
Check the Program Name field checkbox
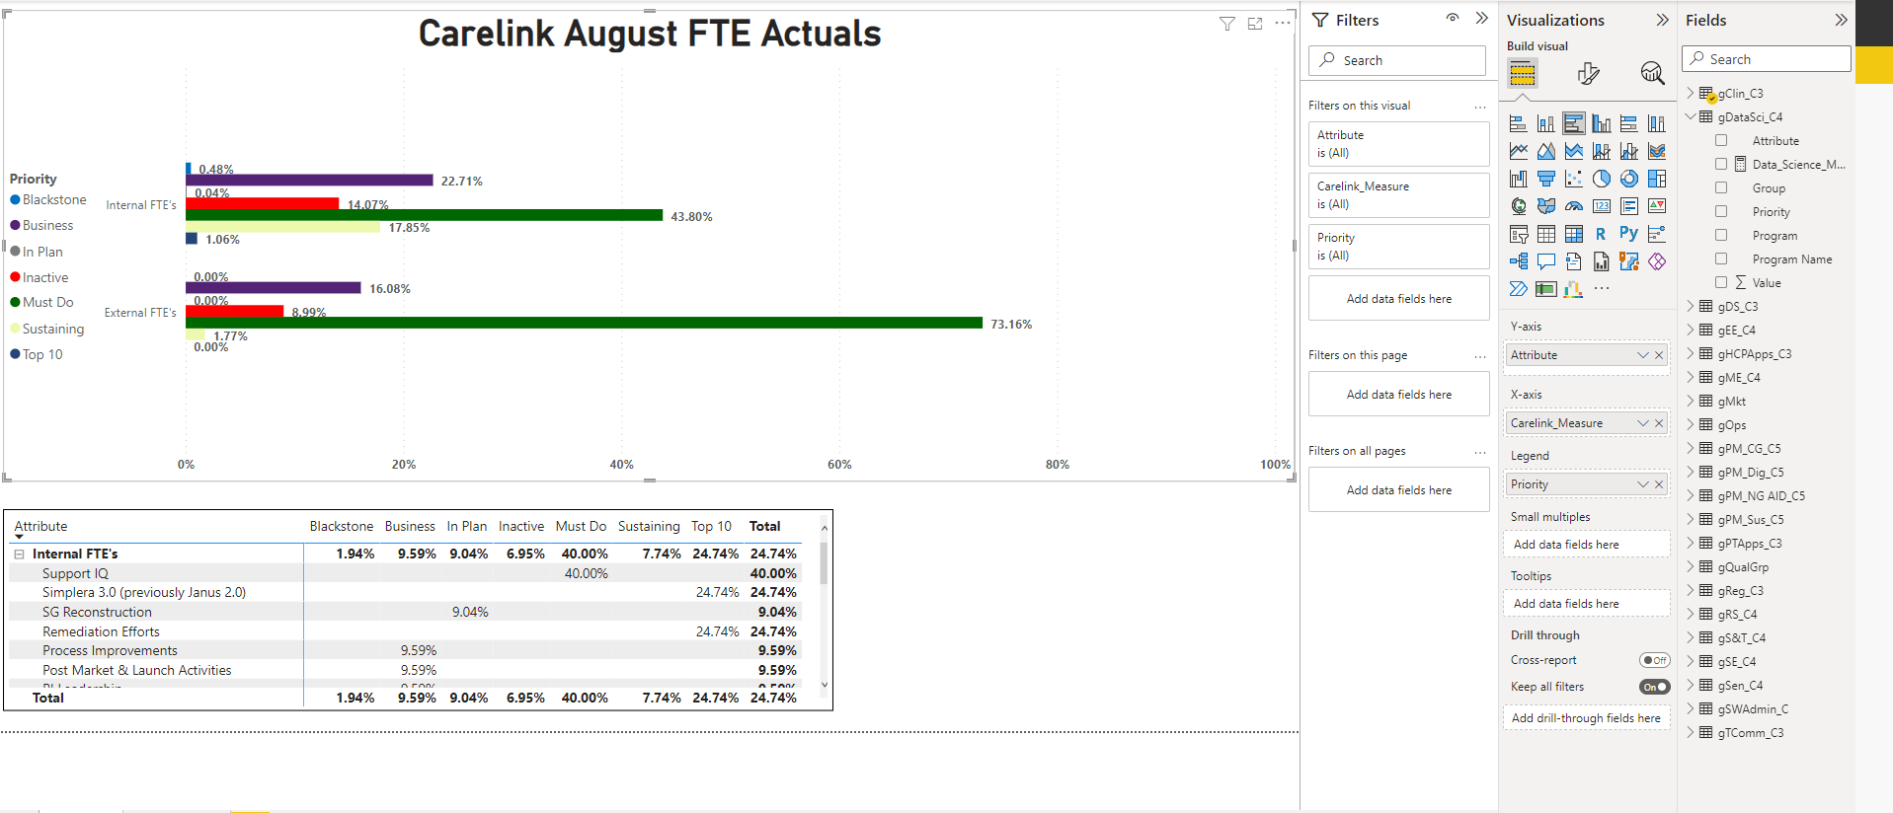1721,259
